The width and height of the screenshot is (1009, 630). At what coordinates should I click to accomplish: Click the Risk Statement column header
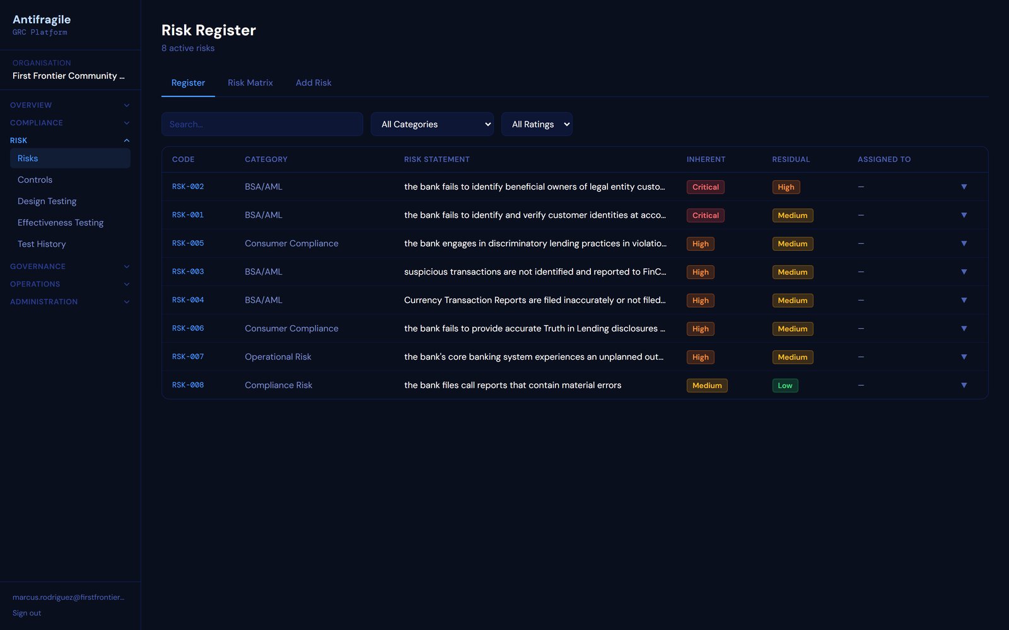pos(437,159)
